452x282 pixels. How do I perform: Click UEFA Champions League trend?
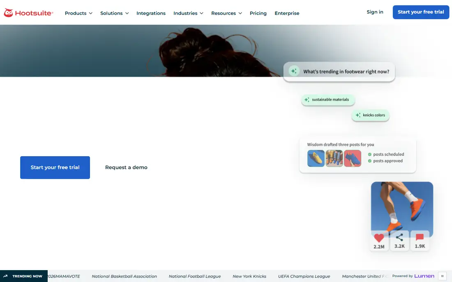[x=304, y=276]
